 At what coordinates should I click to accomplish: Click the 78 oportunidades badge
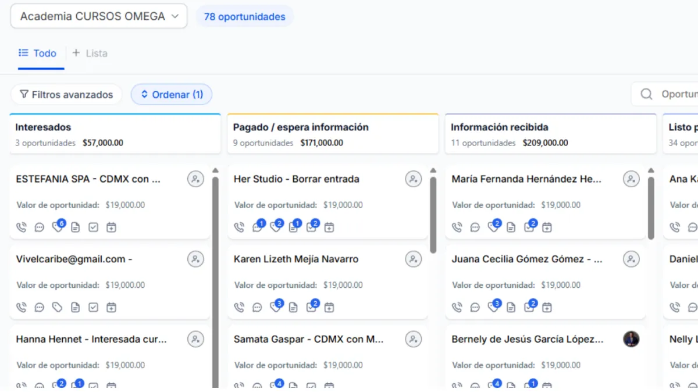[244, 17]
